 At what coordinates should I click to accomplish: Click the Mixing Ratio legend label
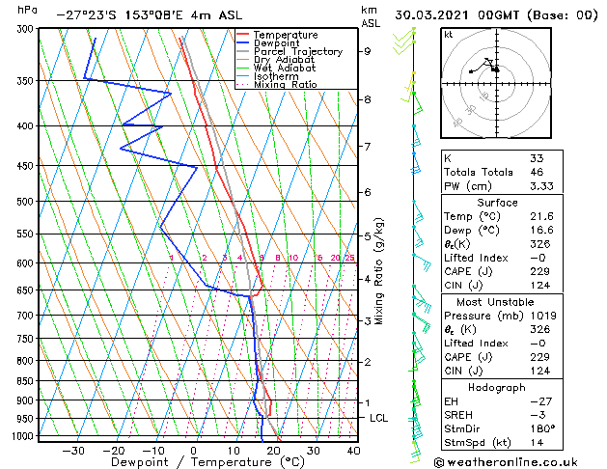(x=285, y=84)
